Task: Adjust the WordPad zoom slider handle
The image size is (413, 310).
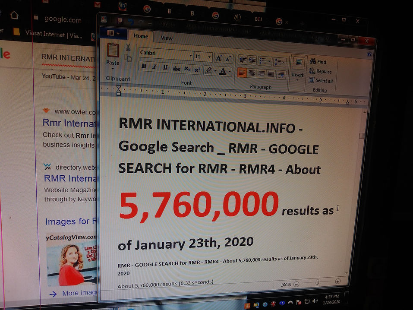Action: coord(317,283)
